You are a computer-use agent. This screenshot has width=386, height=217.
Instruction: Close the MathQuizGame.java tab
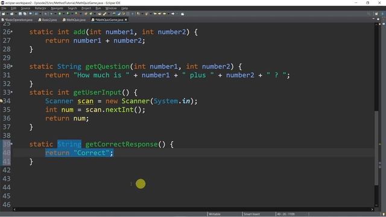click(126, 20)
